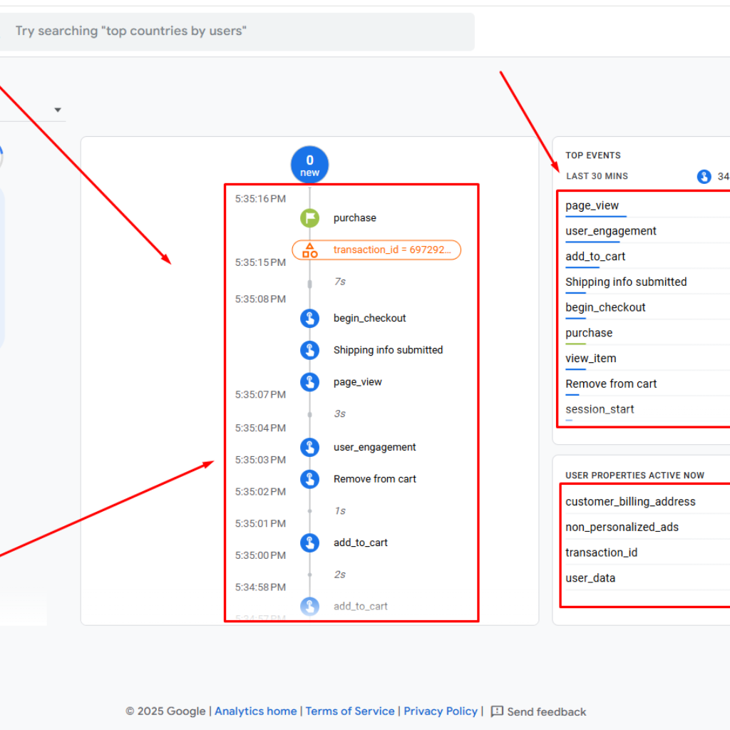The image size is (730, 730).
Task: Open the Privacy Policy link
Action: click(x=441, y=711)
